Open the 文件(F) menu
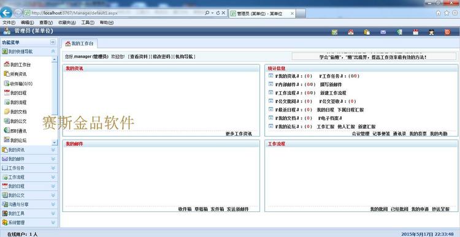Image resolution: width=460 pixels, height=237 pixels. pyautogui.click(x=9, y=23)
